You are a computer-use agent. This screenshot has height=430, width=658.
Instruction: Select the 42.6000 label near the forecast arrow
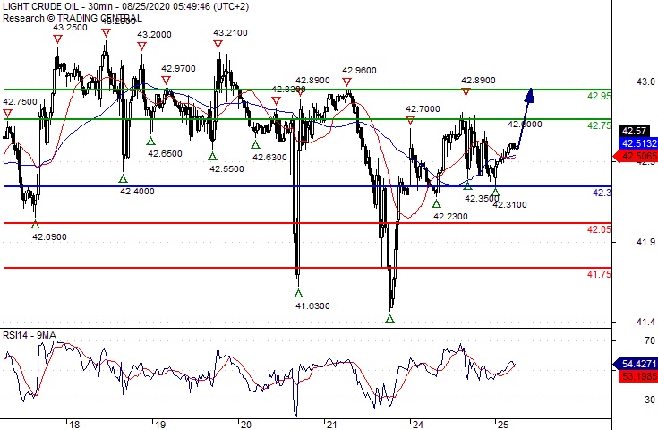point(525,125)
